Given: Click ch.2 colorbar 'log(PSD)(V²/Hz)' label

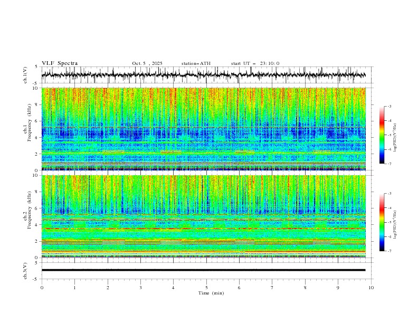Looking at the screenshot, I should 395,225.
